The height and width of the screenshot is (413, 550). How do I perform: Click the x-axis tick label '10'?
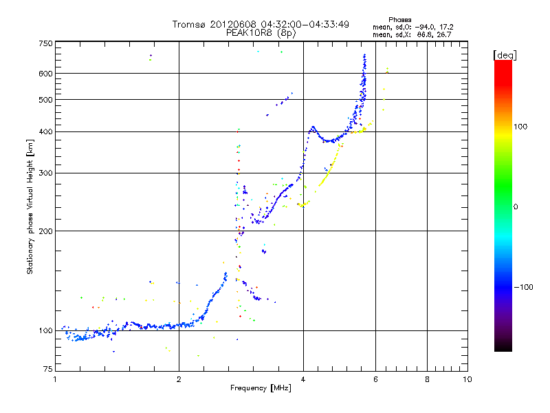click(x=467, y=380)
